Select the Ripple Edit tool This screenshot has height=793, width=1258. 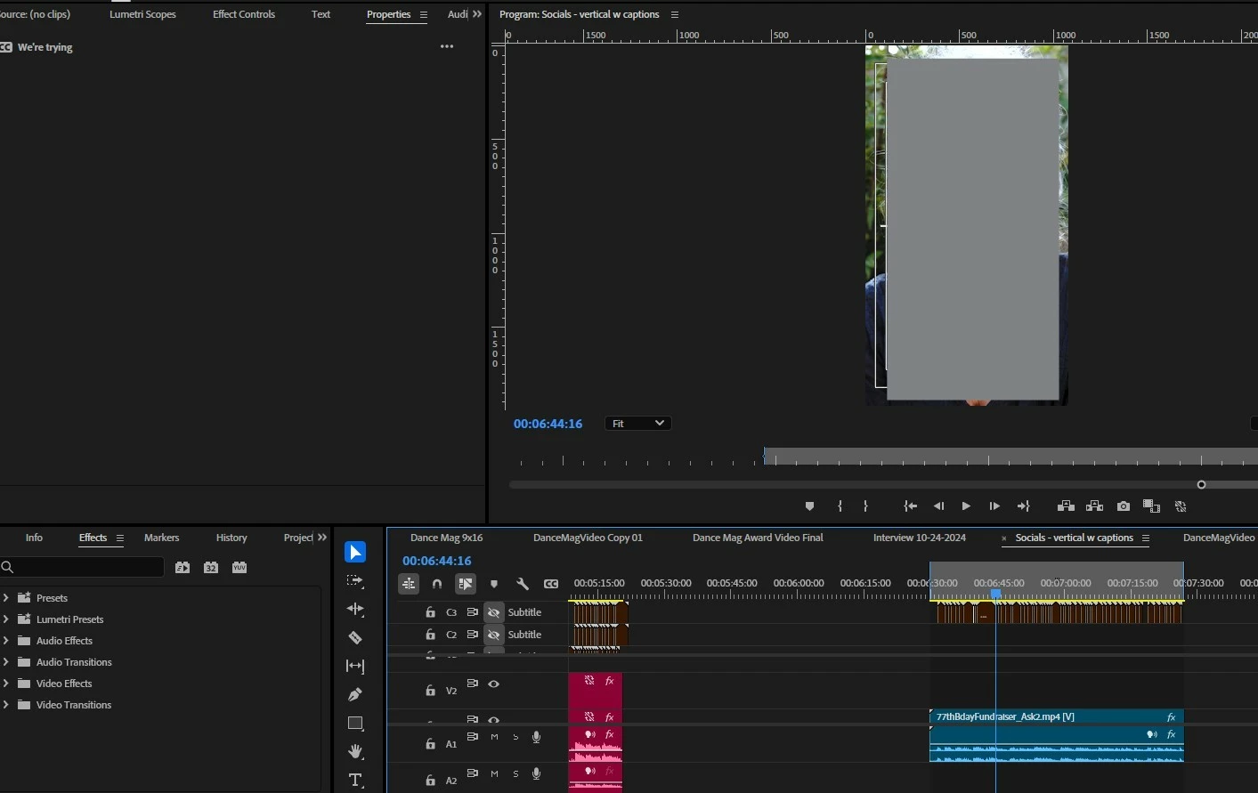(355, 609)
